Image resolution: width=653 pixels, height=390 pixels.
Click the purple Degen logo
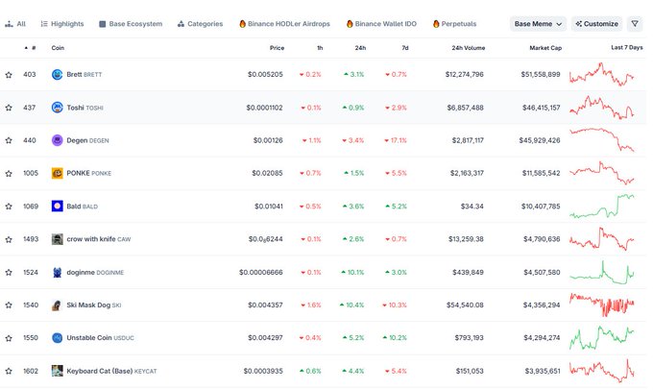(x=57, y=140)
